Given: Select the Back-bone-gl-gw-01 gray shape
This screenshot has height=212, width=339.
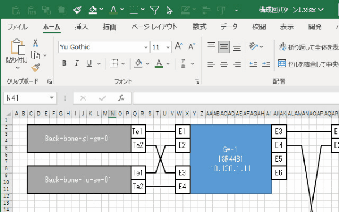Looking at the screenshot, I should pos(79,139).
